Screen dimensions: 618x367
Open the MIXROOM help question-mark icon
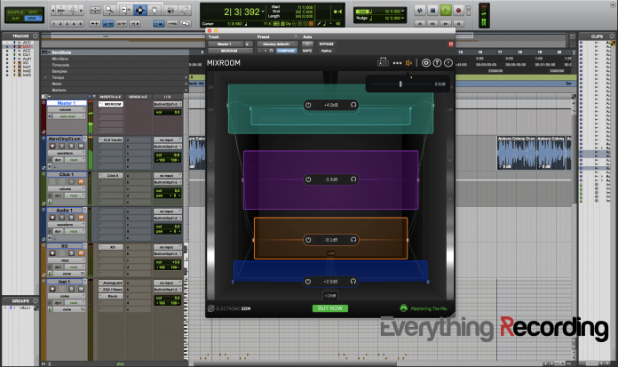[x=448, y=63]
